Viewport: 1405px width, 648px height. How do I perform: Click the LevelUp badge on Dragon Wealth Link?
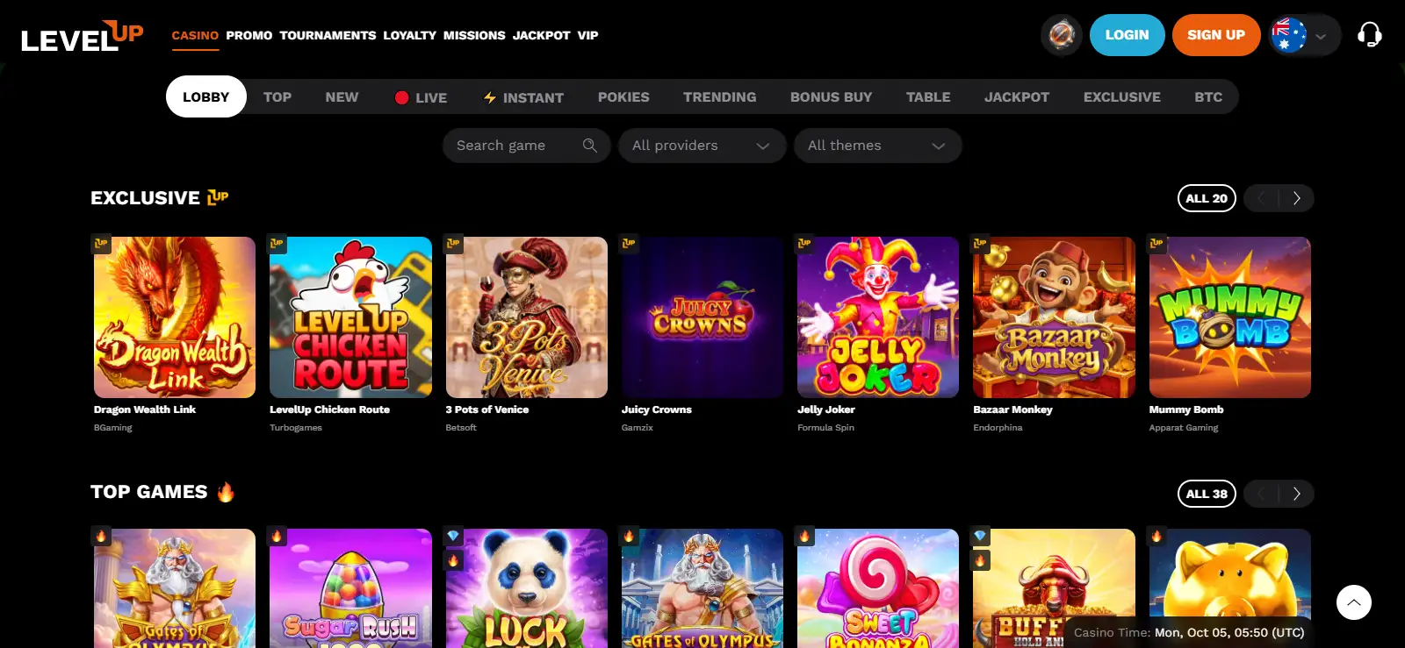coord(101,243)
